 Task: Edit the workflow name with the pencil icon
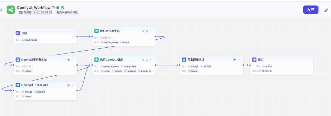tap(62, 8)
